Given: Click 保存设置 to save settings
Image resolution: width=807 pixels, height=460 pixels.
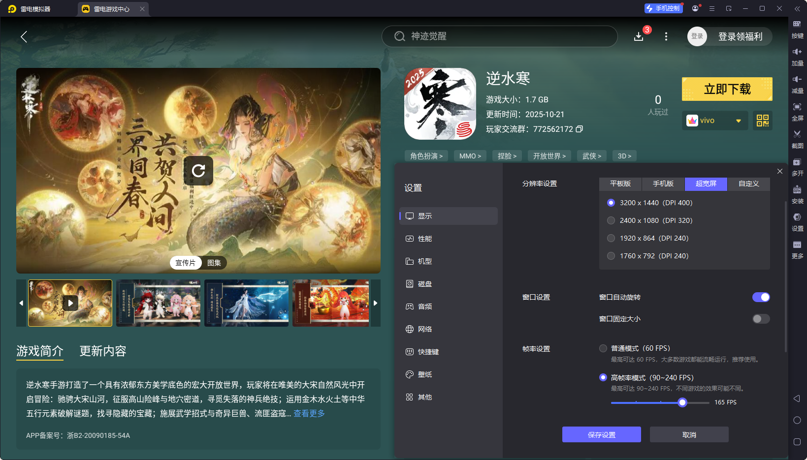Looking at the screenshot, I should click(602, 434).
